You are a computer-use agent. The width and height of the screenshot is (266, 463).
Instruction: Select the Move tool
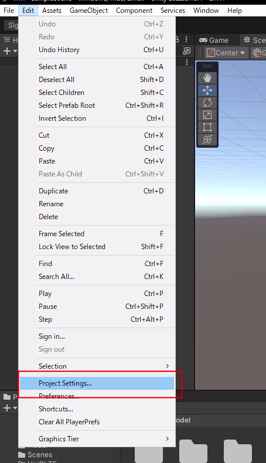pyautogui.click(x=207, y=90)
